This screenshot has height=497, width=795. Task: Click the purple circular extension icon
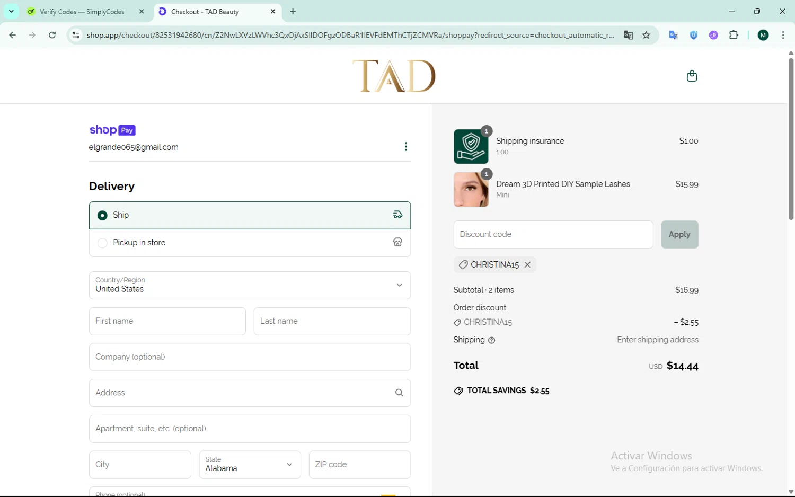pyautogui.click(x=713, y=35)
